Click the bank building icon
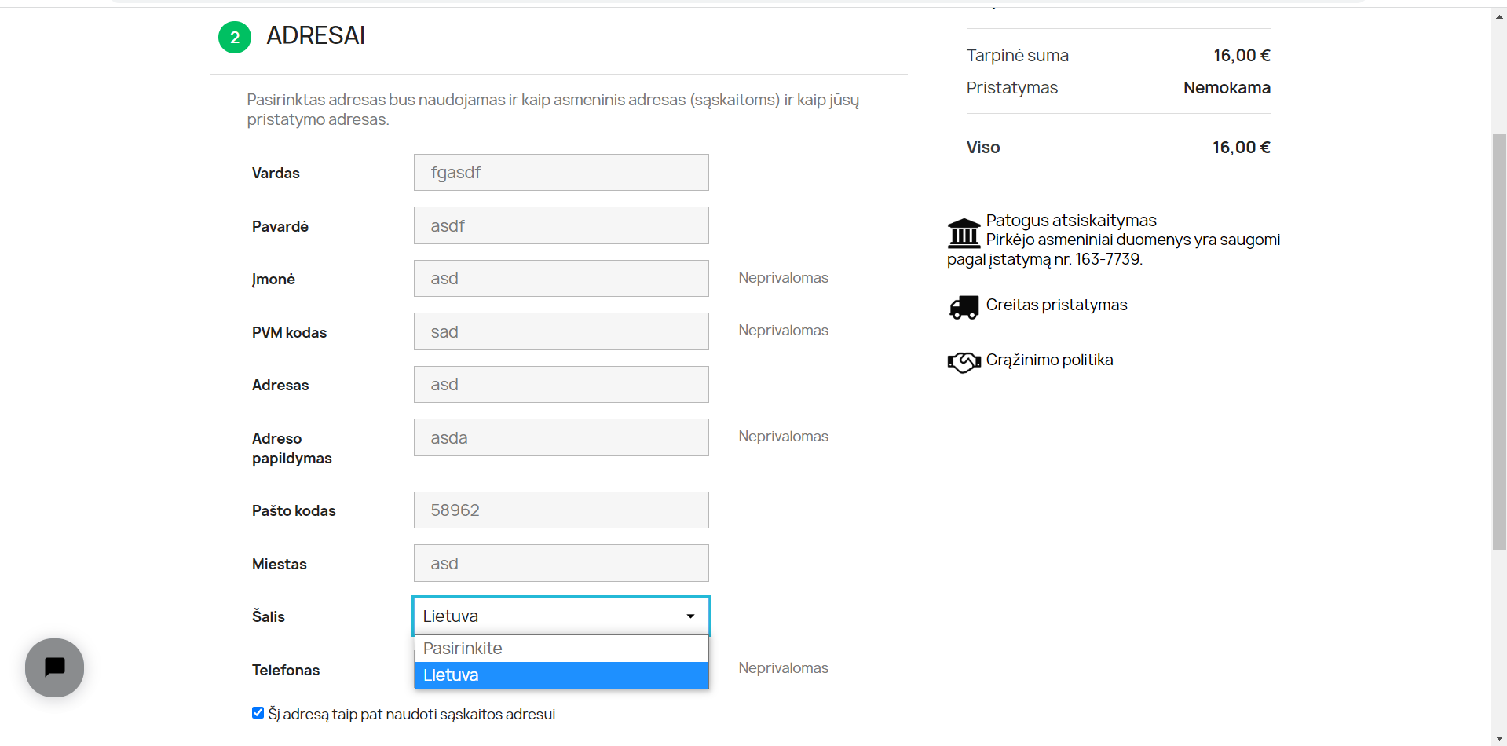The height and width of the screenshot is (746, 1507). (x=964, y=233)
